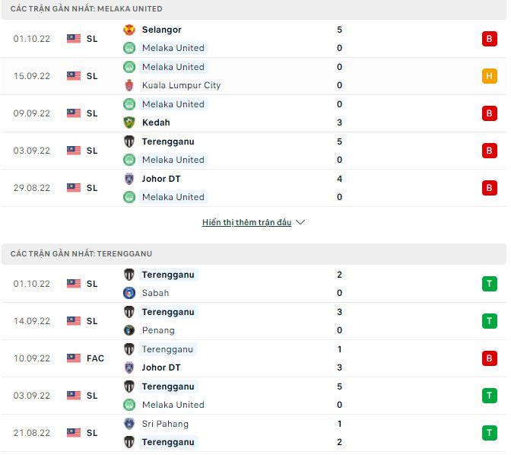Click the 'Hiển thị thêm trận đấu' link
This screenshot has height=455, width=511.
[x=246, y=223]
